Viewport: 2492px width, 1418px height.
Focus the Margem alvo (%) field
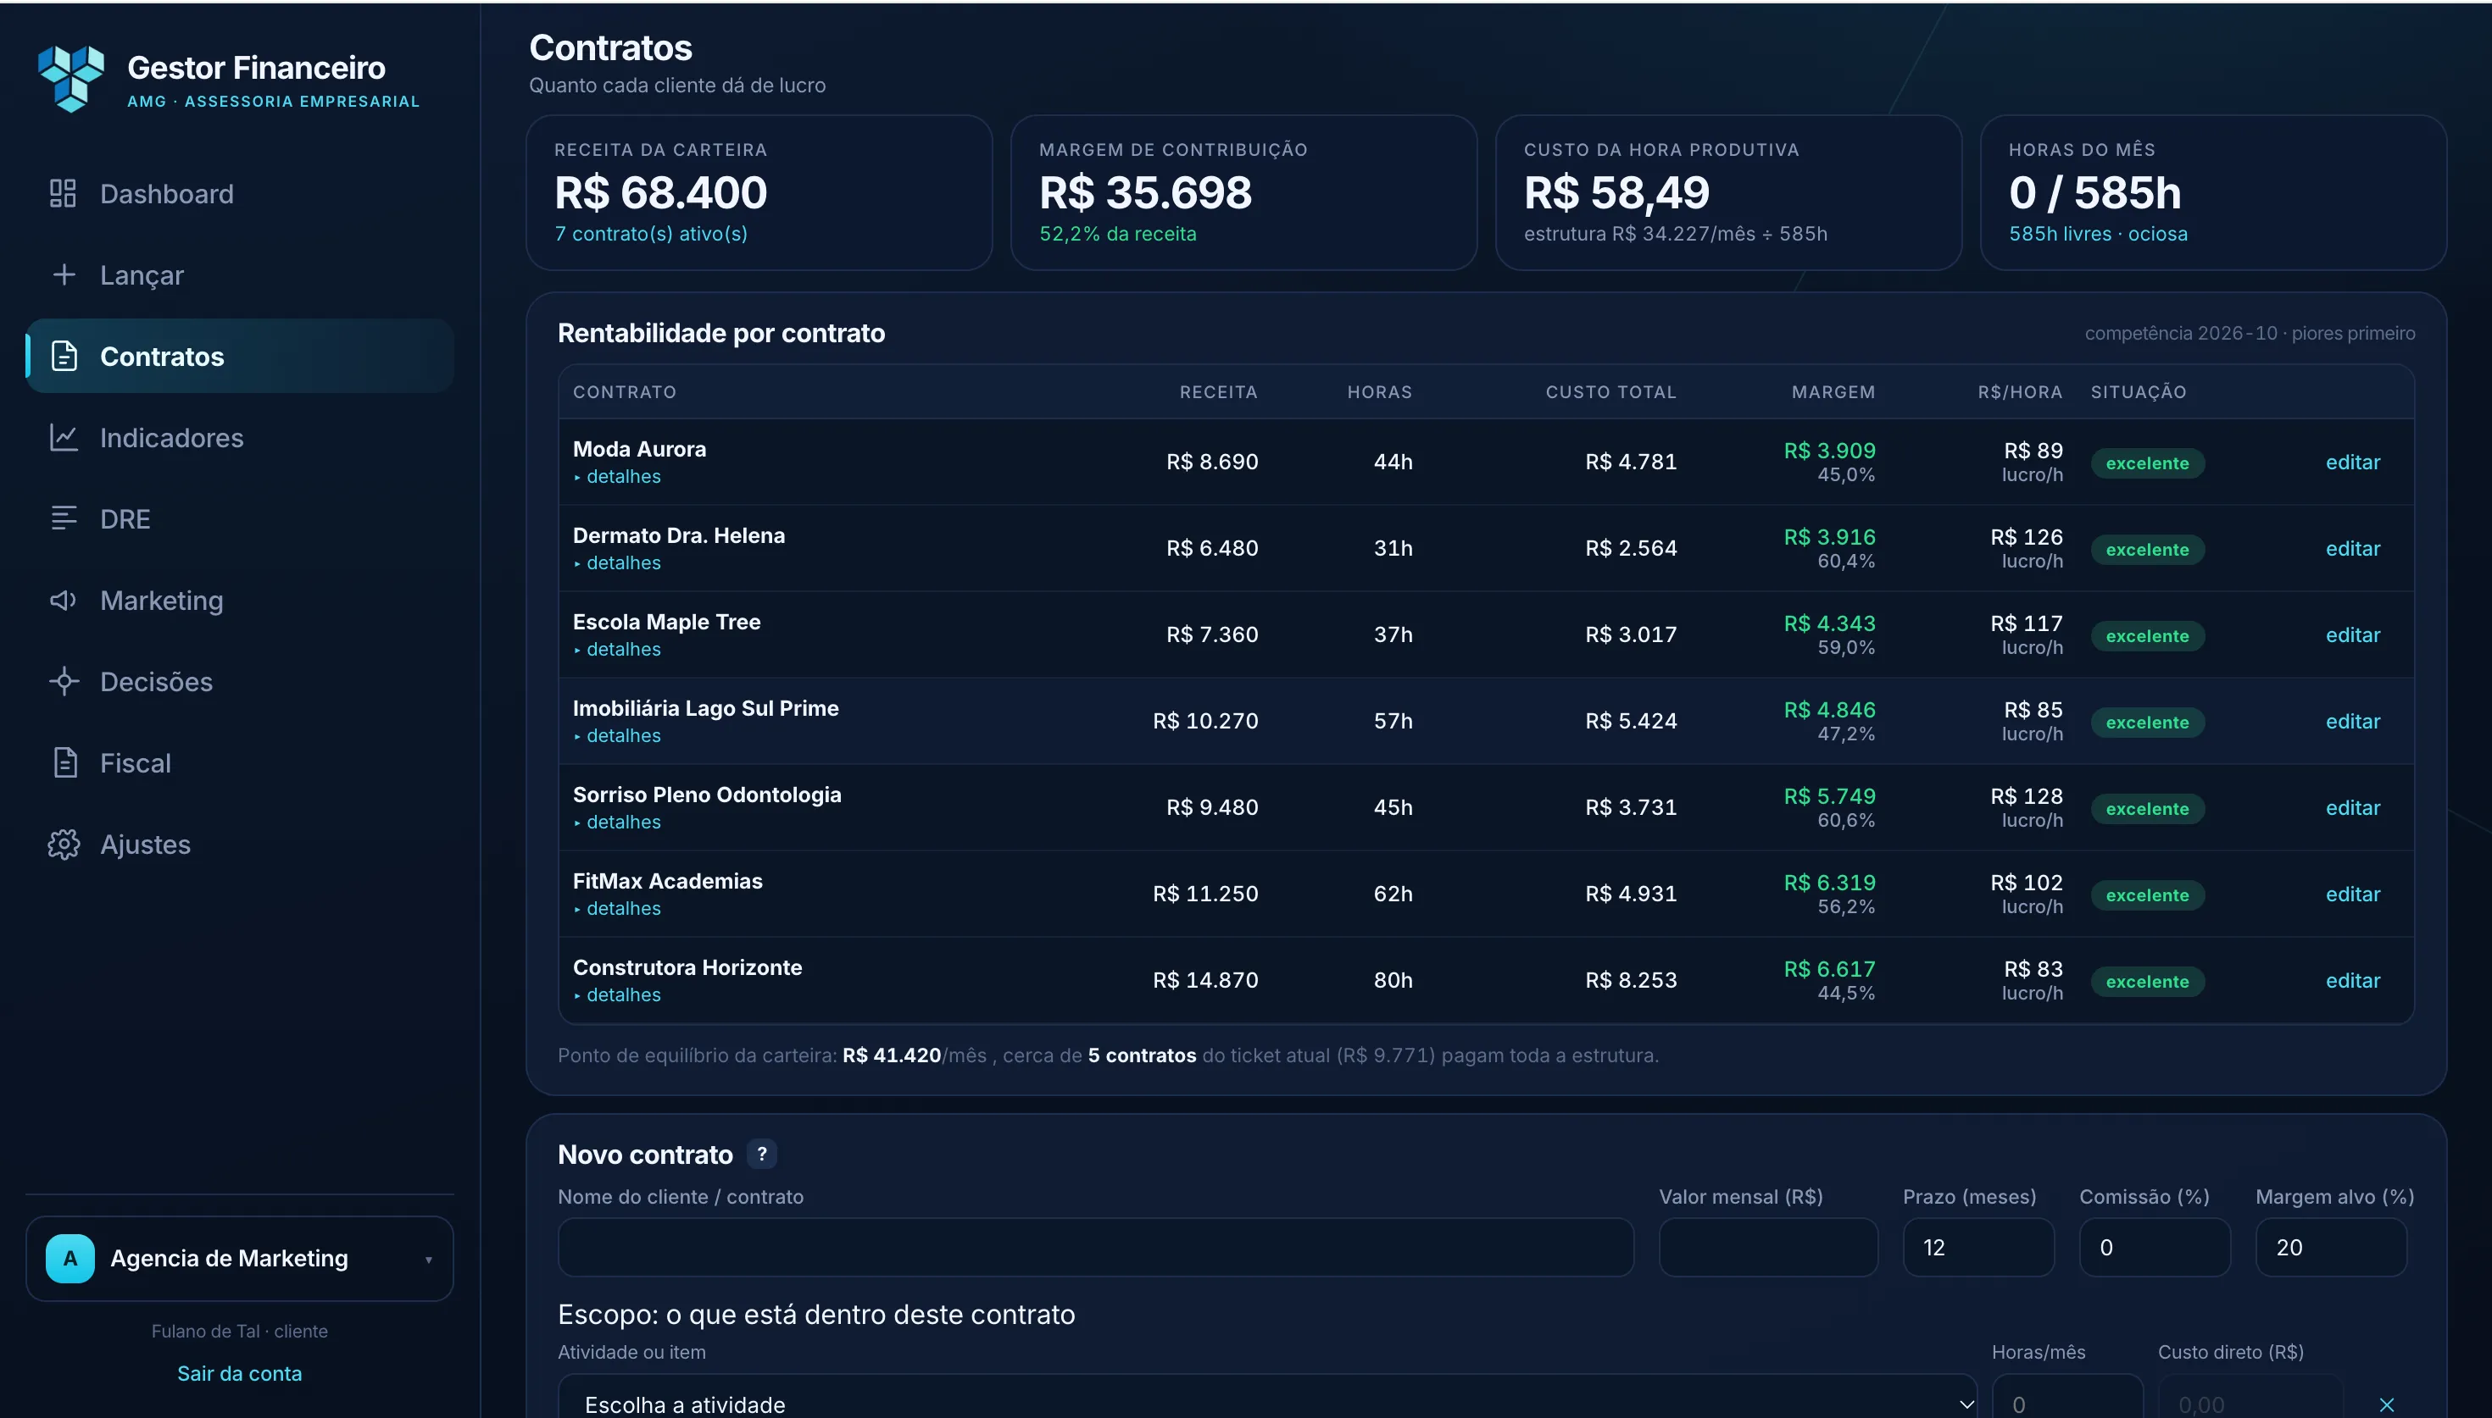click(x=2330, y=1247)
